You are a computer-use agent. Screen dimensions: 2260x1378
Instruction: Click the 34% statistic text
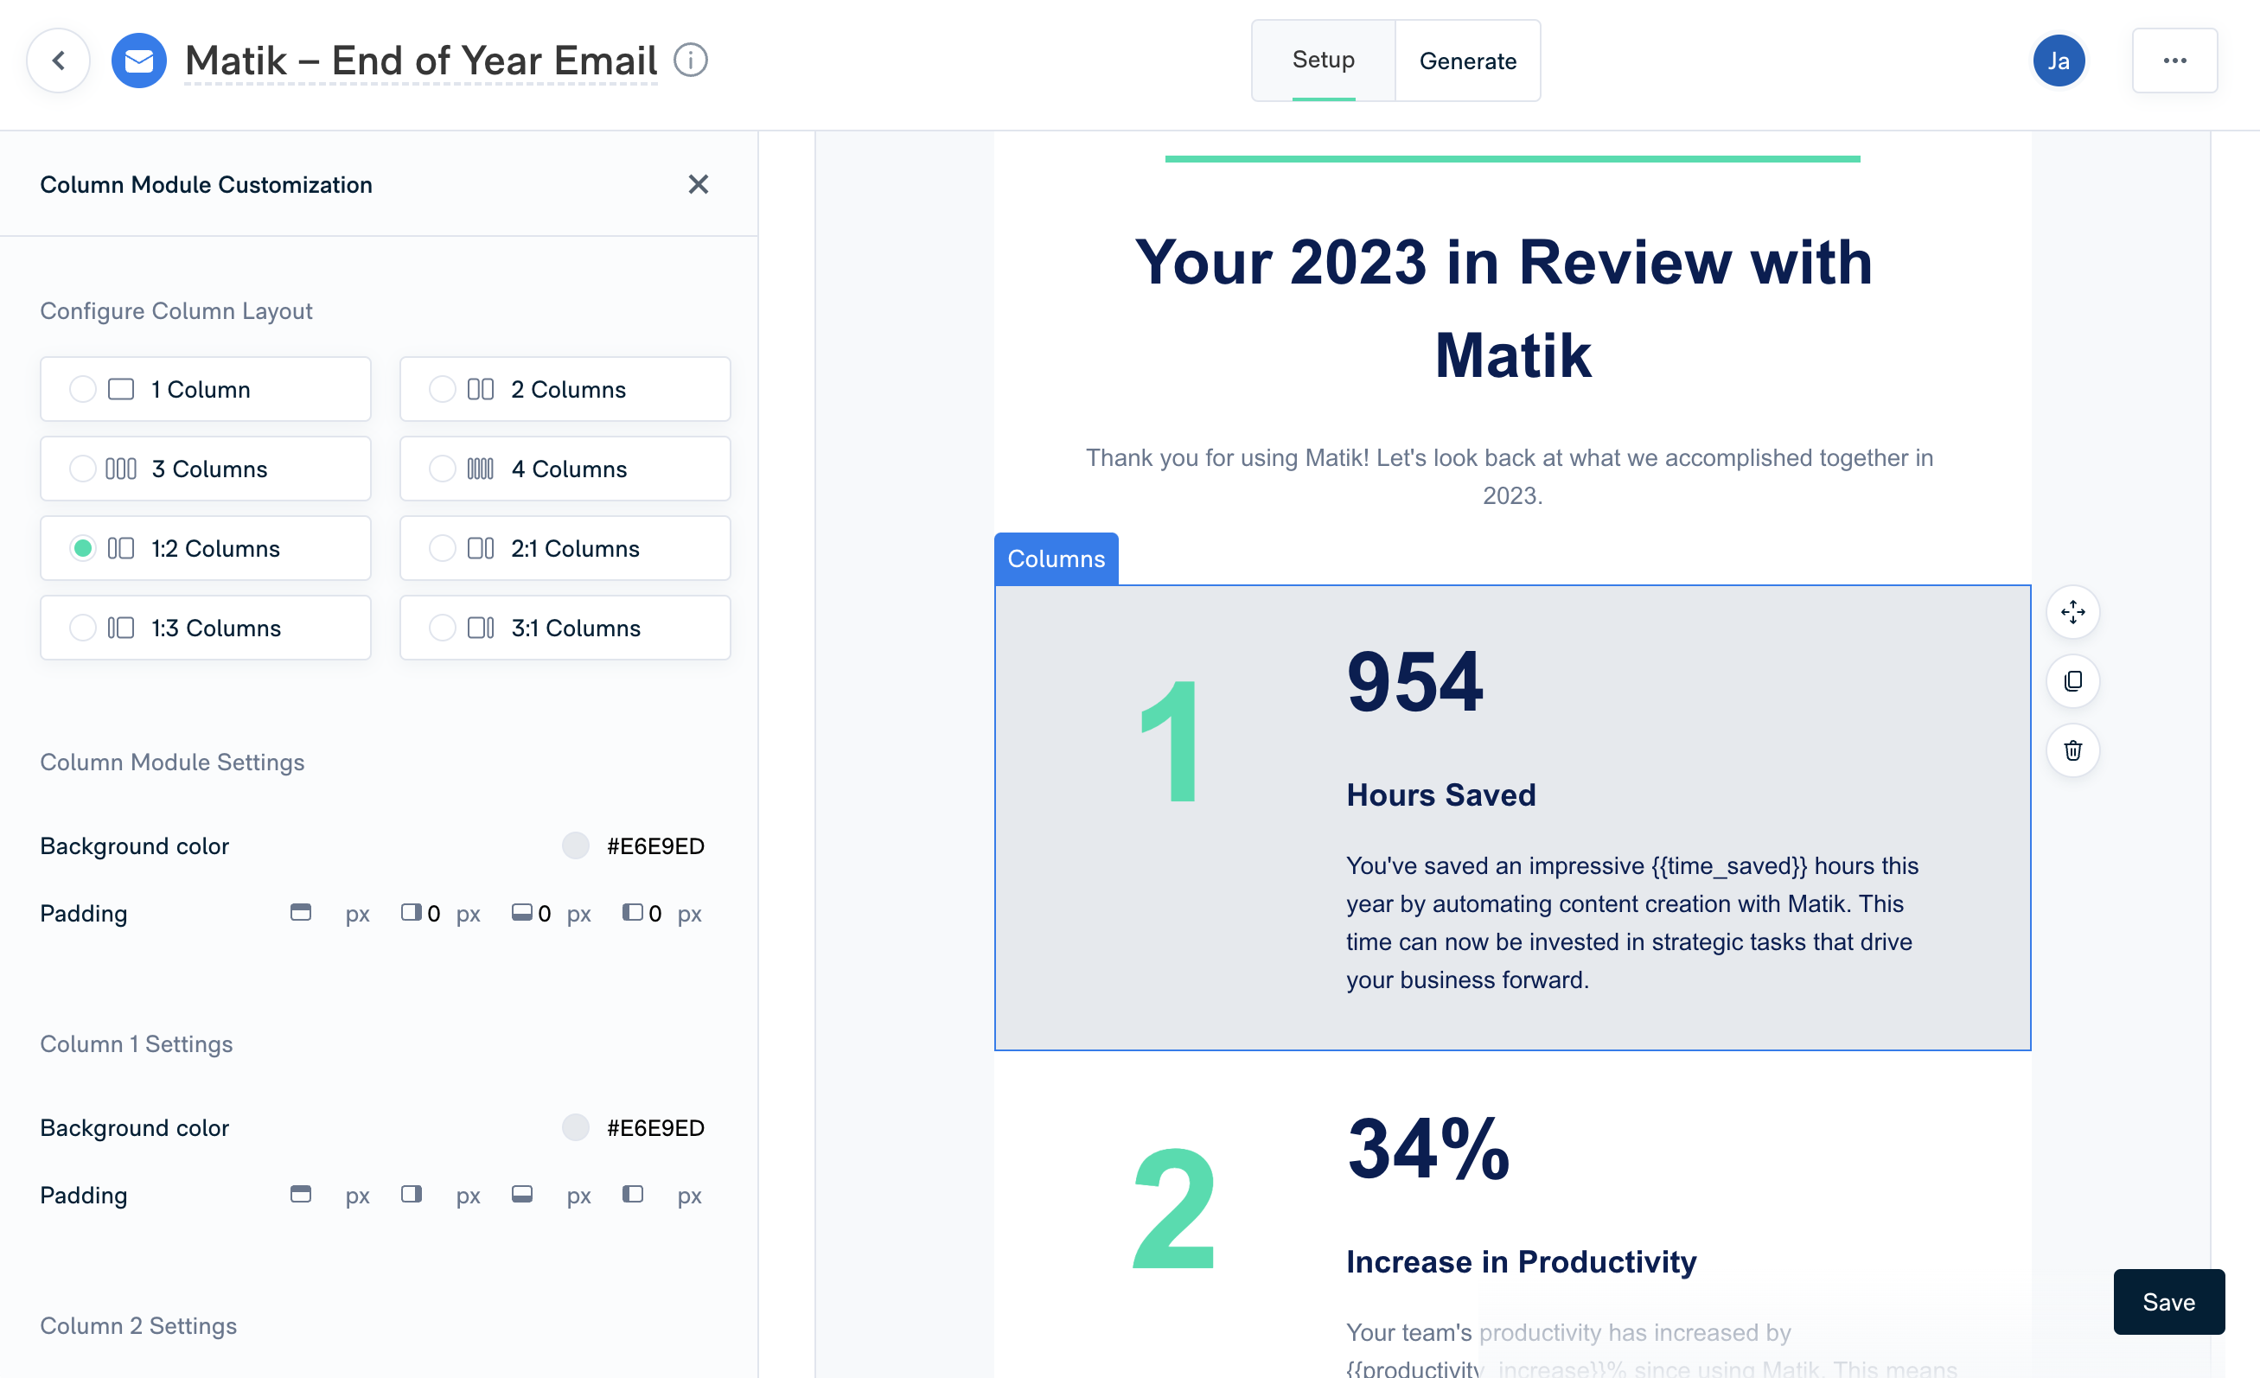(1428, 1148)
